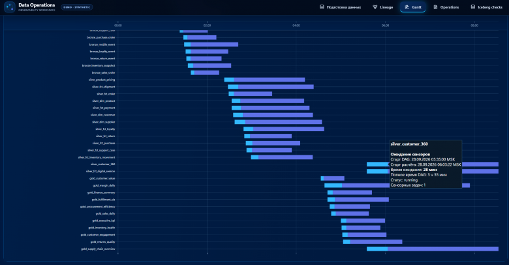Click the gold_fulfillment_sla row label
The width and height of the screenshot is (509, 265).
[x=103, y=200]
